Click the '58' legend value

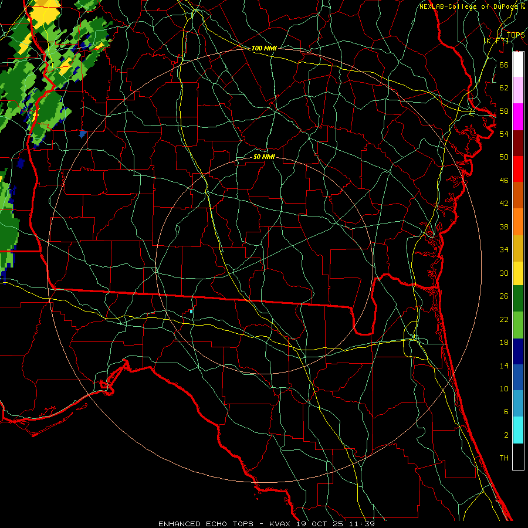[504, 111]
